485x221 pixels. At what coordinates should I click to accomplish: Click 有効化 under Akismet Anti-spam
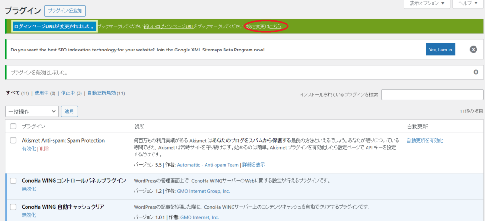tap(28, 149)
